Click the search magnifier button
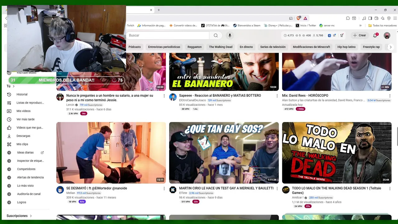Screen dimensions: 398x224 (x=216, y=35)
